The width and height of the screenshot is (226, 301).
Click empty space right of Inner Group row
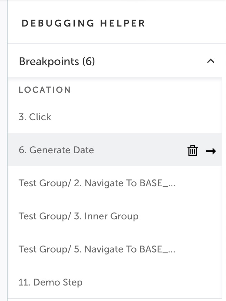tap(179, 216)
